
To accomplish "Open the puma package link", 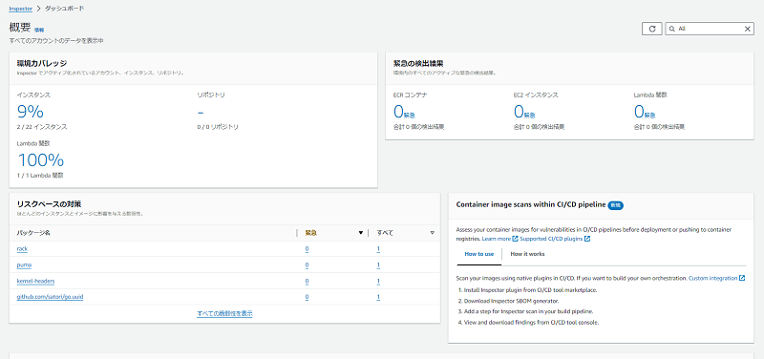I will point(24,265).
